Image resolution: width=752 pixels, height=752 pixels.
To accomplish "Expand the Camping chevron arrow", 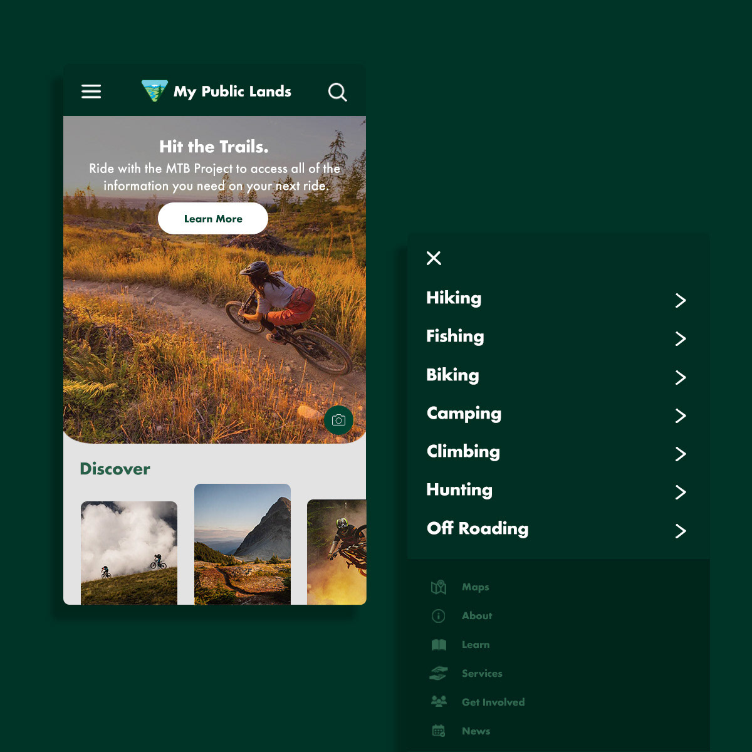I will click(x=681, y=415).
